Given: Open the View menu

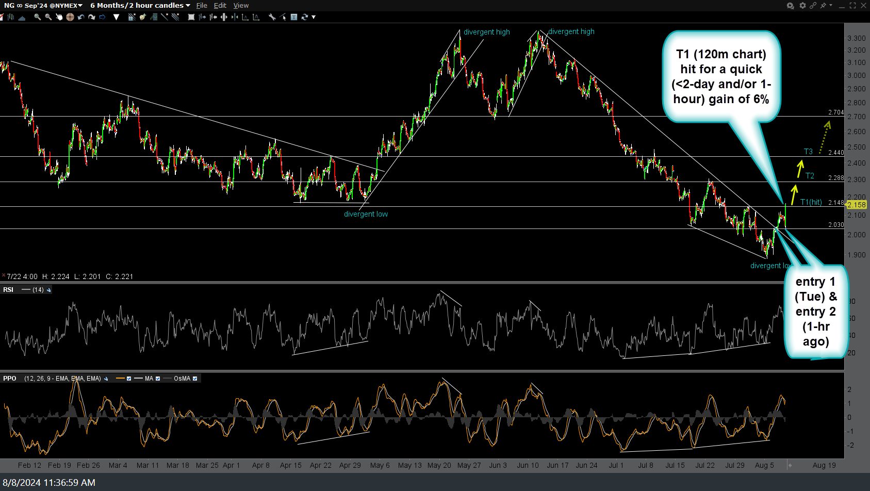Looking at the screenshot, I should tap(241, 6).
